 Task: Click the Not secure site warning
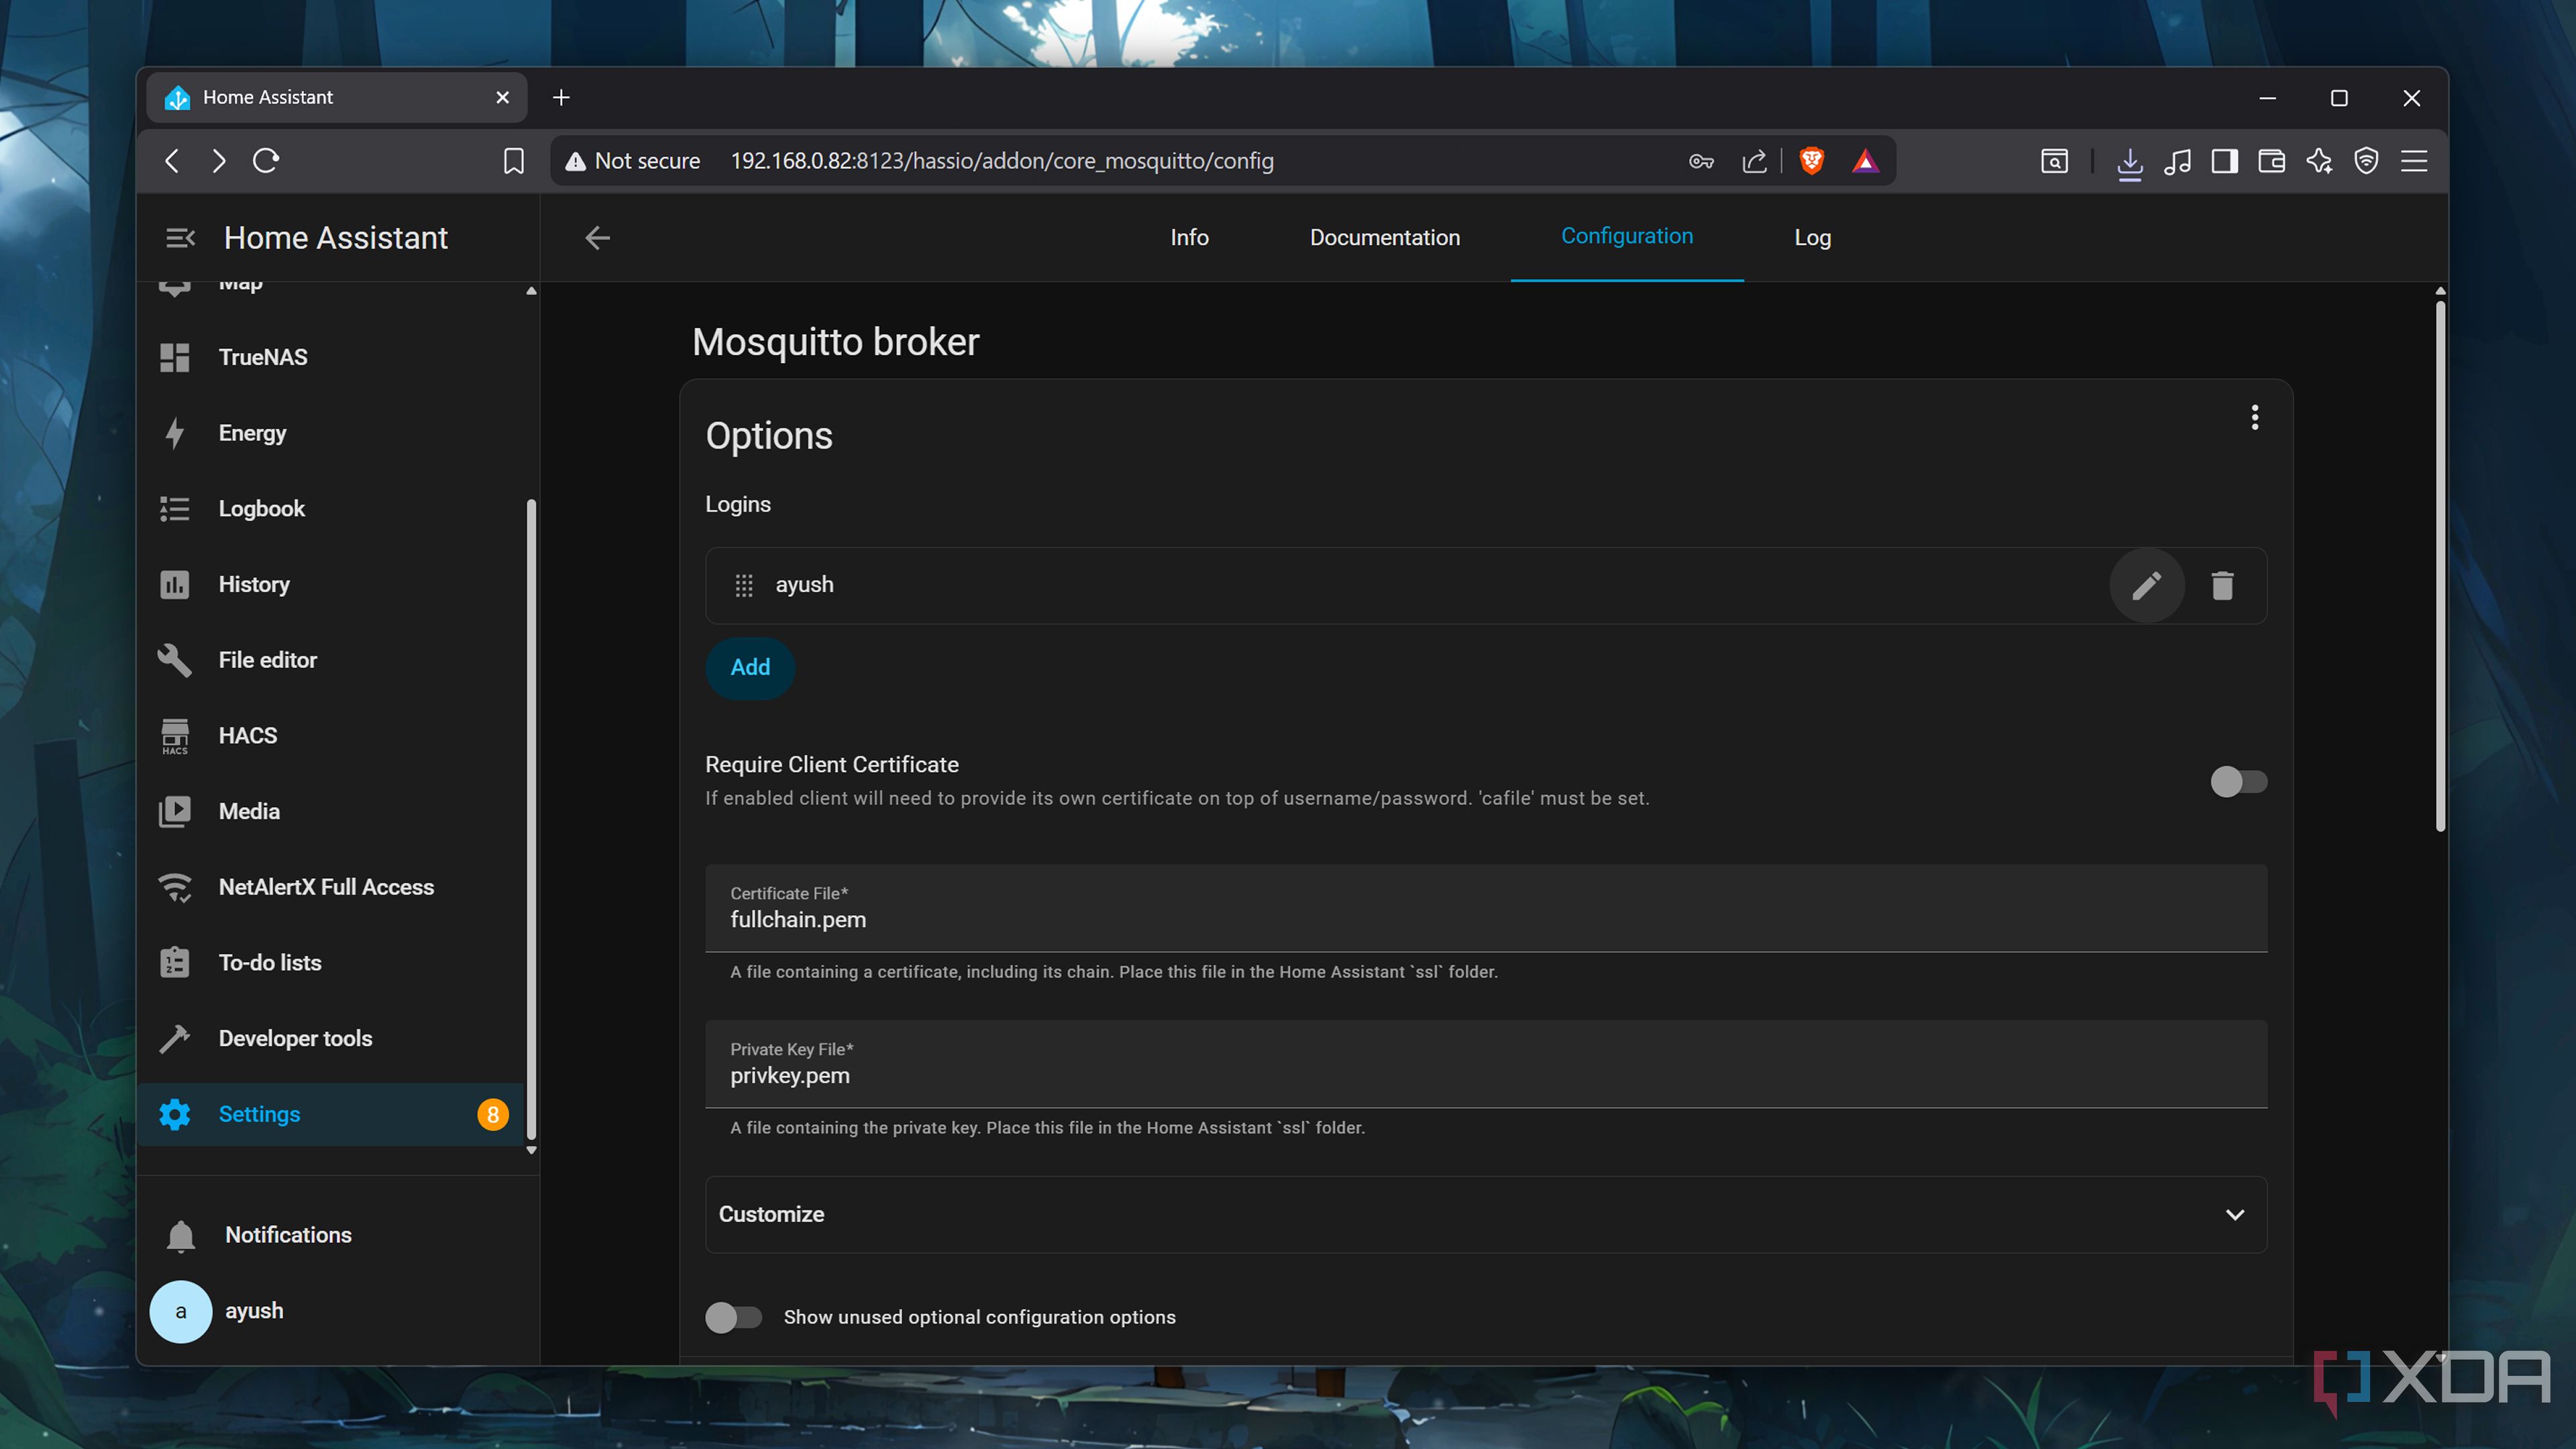point(633,161)
